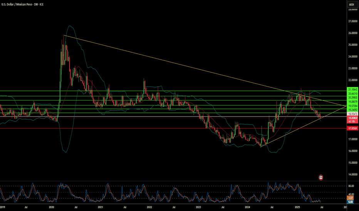
Task: Click the 40.00 oscillator axis tick
Action: [x=351, y=195]
